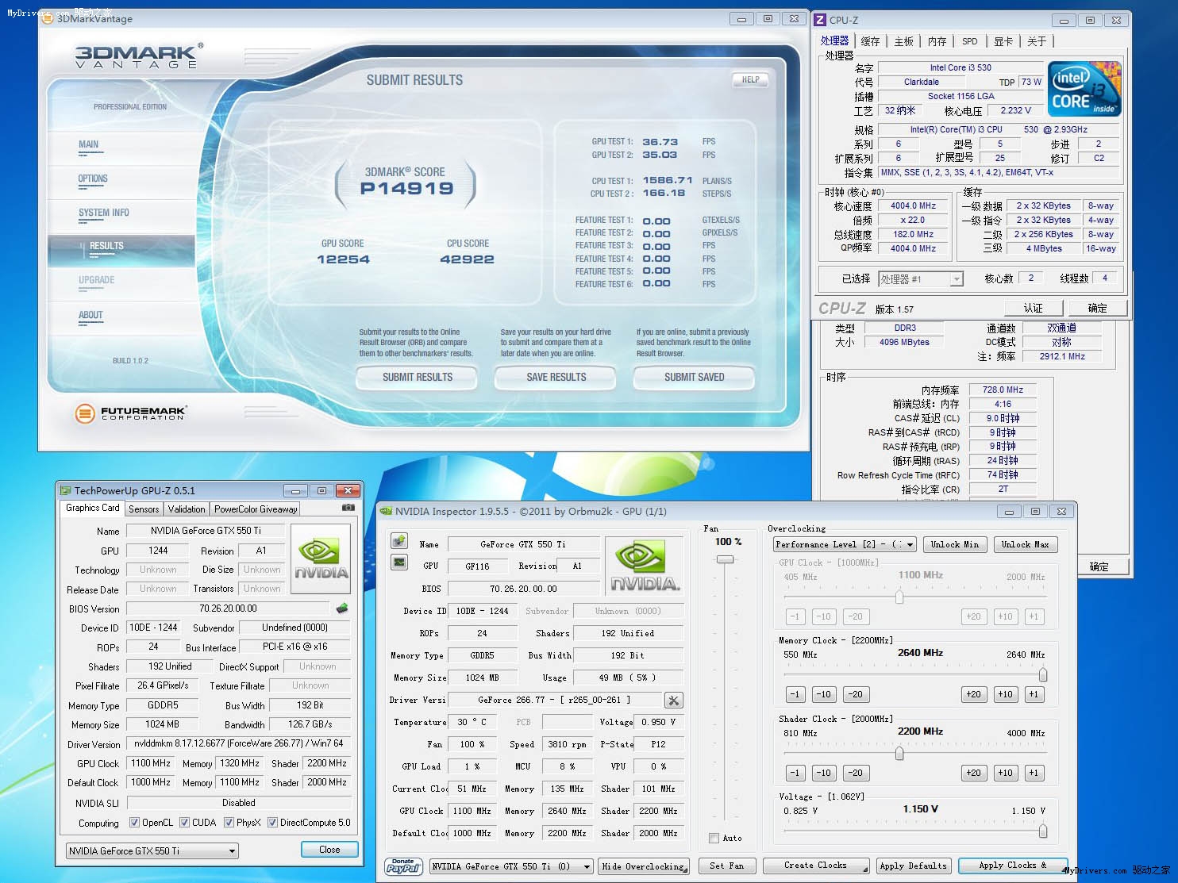
Task: Open the GeForce GTX 550 Ti dropdown in Inspector
Action: [x=511, y=866]
